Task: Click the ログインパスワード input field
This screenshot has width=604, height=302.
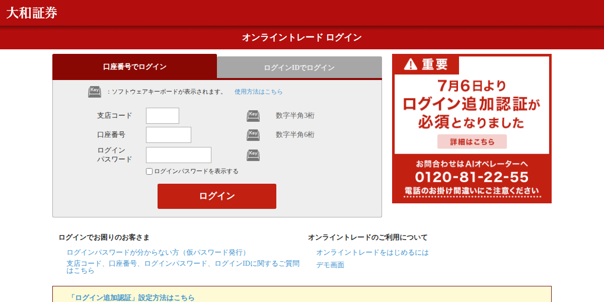Action: coord(178,155)
